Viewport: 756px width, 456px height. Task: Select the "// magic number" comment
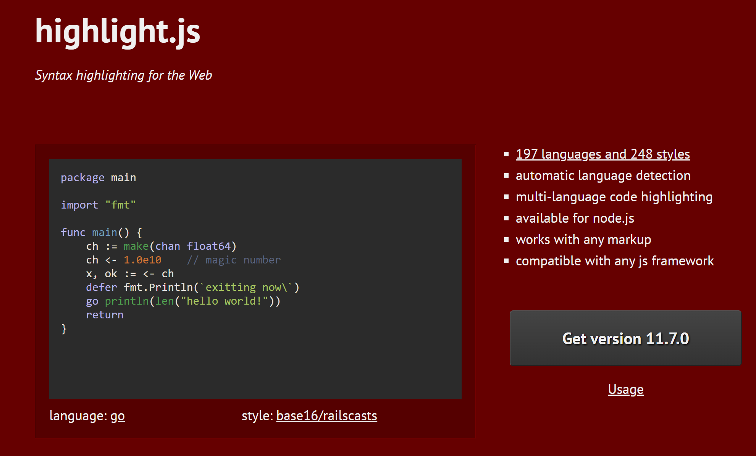233,260
